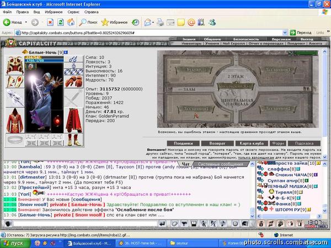
Task: Switch to the Чат tab
Action: [x=185, y=164]
